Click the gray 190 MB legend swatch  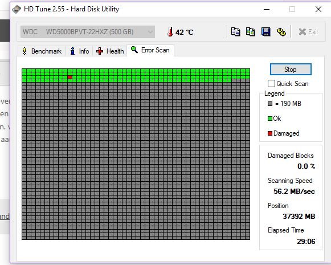pyautogui.click(x=270, y=104)
